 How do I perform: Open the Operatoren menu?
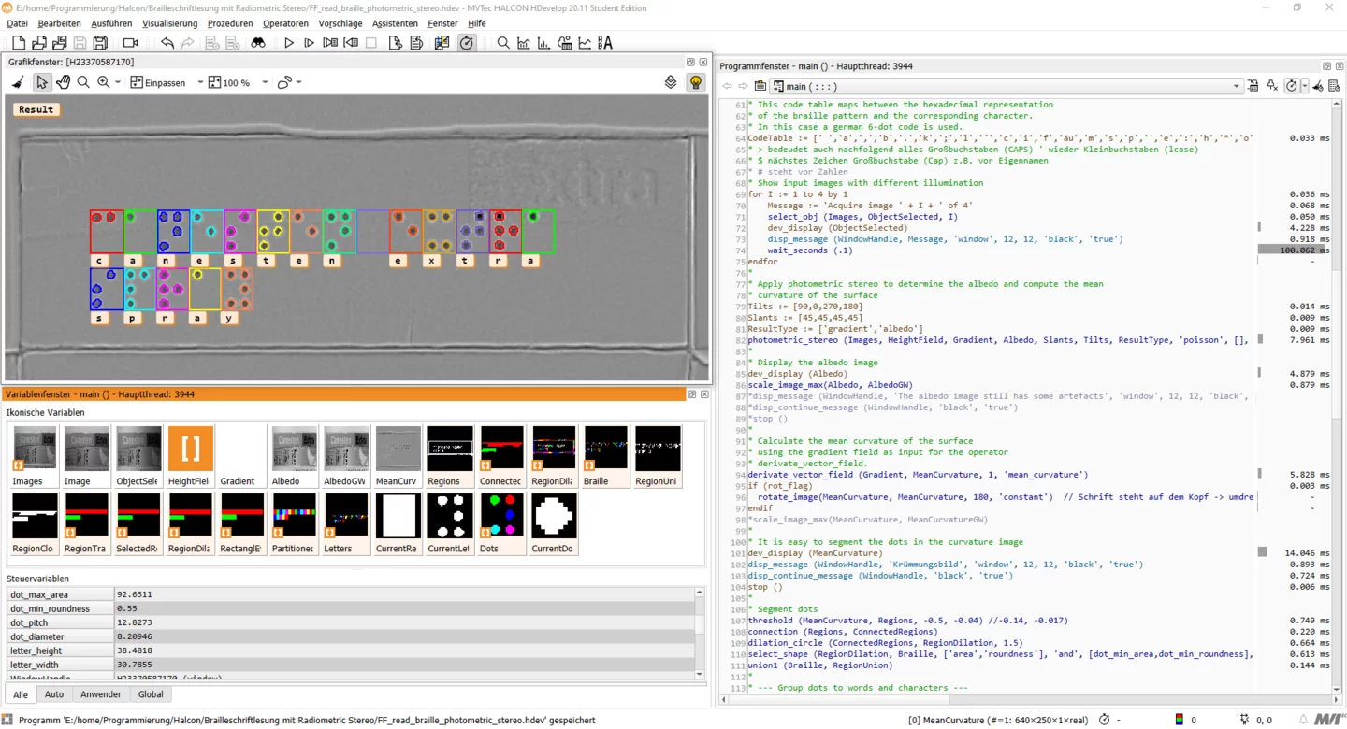point(285,23)
